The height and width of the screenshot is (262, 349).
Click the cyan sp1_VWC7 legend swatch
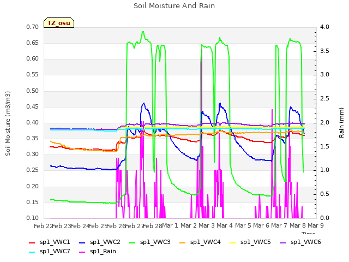coord(32,252)
